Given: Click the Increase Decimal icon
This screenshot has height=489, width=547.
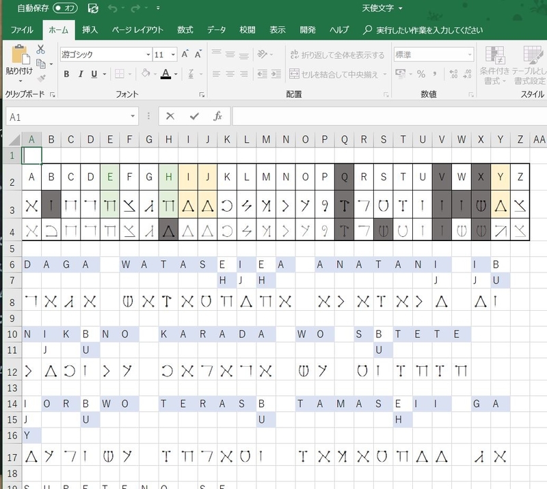Looking at the screenshot, I should (453, 74).
